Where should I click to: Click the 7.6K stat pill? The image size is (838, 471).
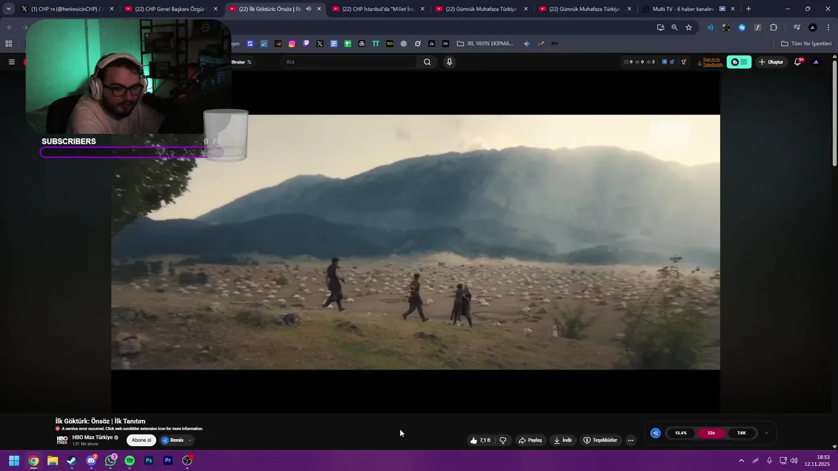pos(741,433)
